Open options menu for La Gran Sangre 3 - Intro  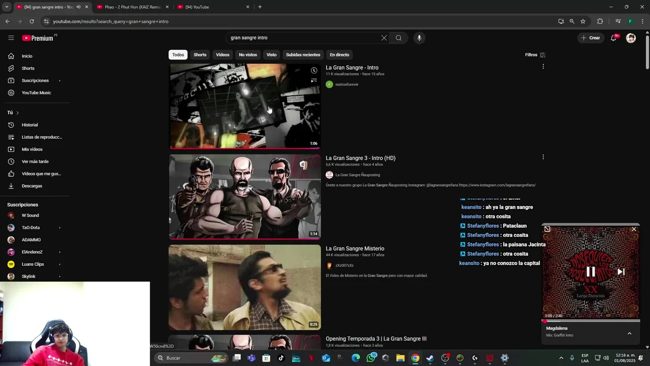click(x=543, y=157)
